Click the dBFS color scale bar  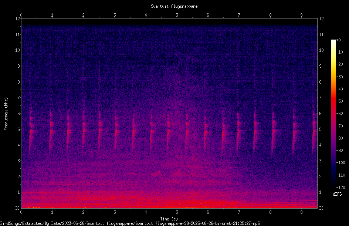tap(333, 114)
